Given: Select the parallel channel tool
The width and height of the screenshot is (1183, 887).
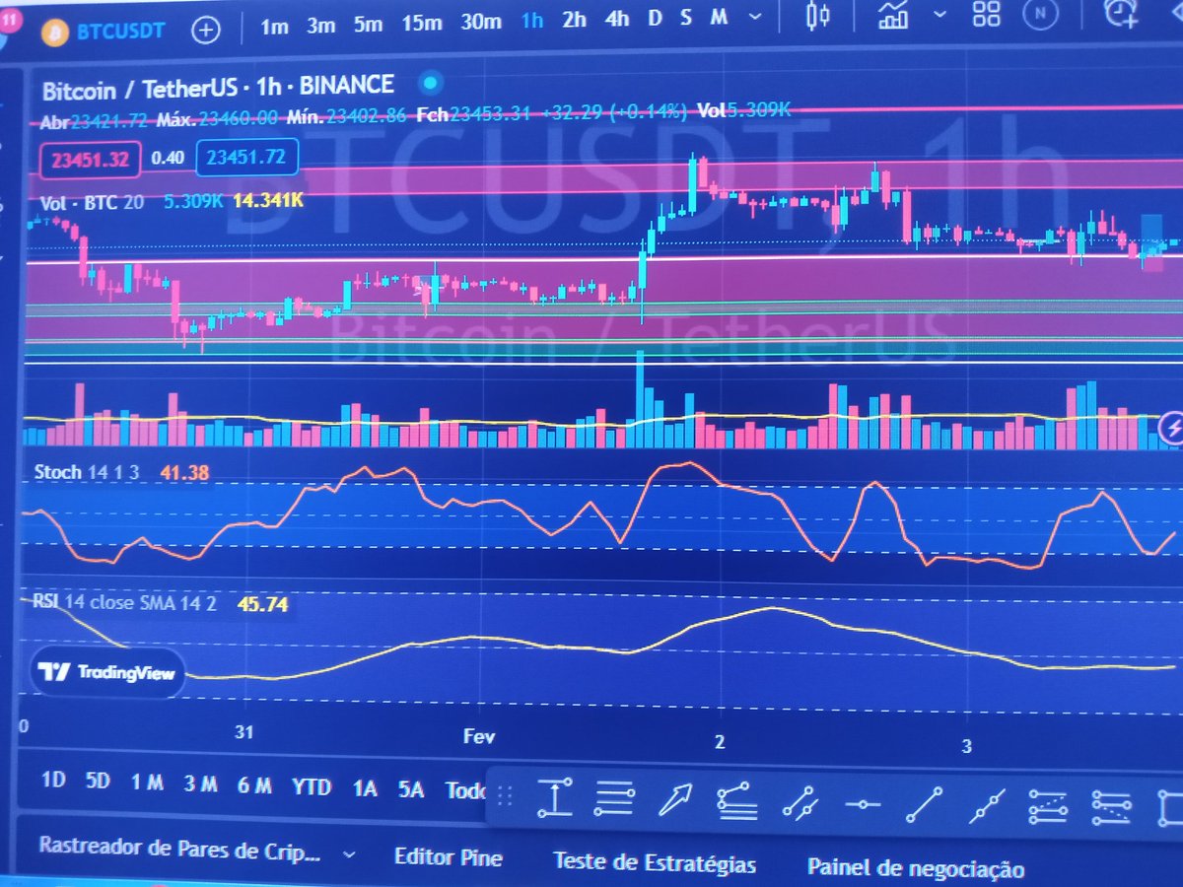Looking at the screenshot, I should (x=799, y=801).
